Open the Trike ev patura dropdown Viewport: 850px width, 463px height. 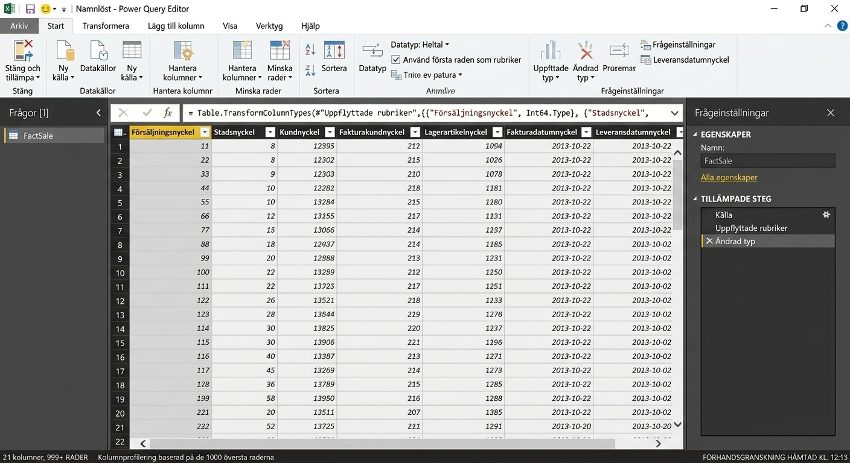(x=427, y=75)
